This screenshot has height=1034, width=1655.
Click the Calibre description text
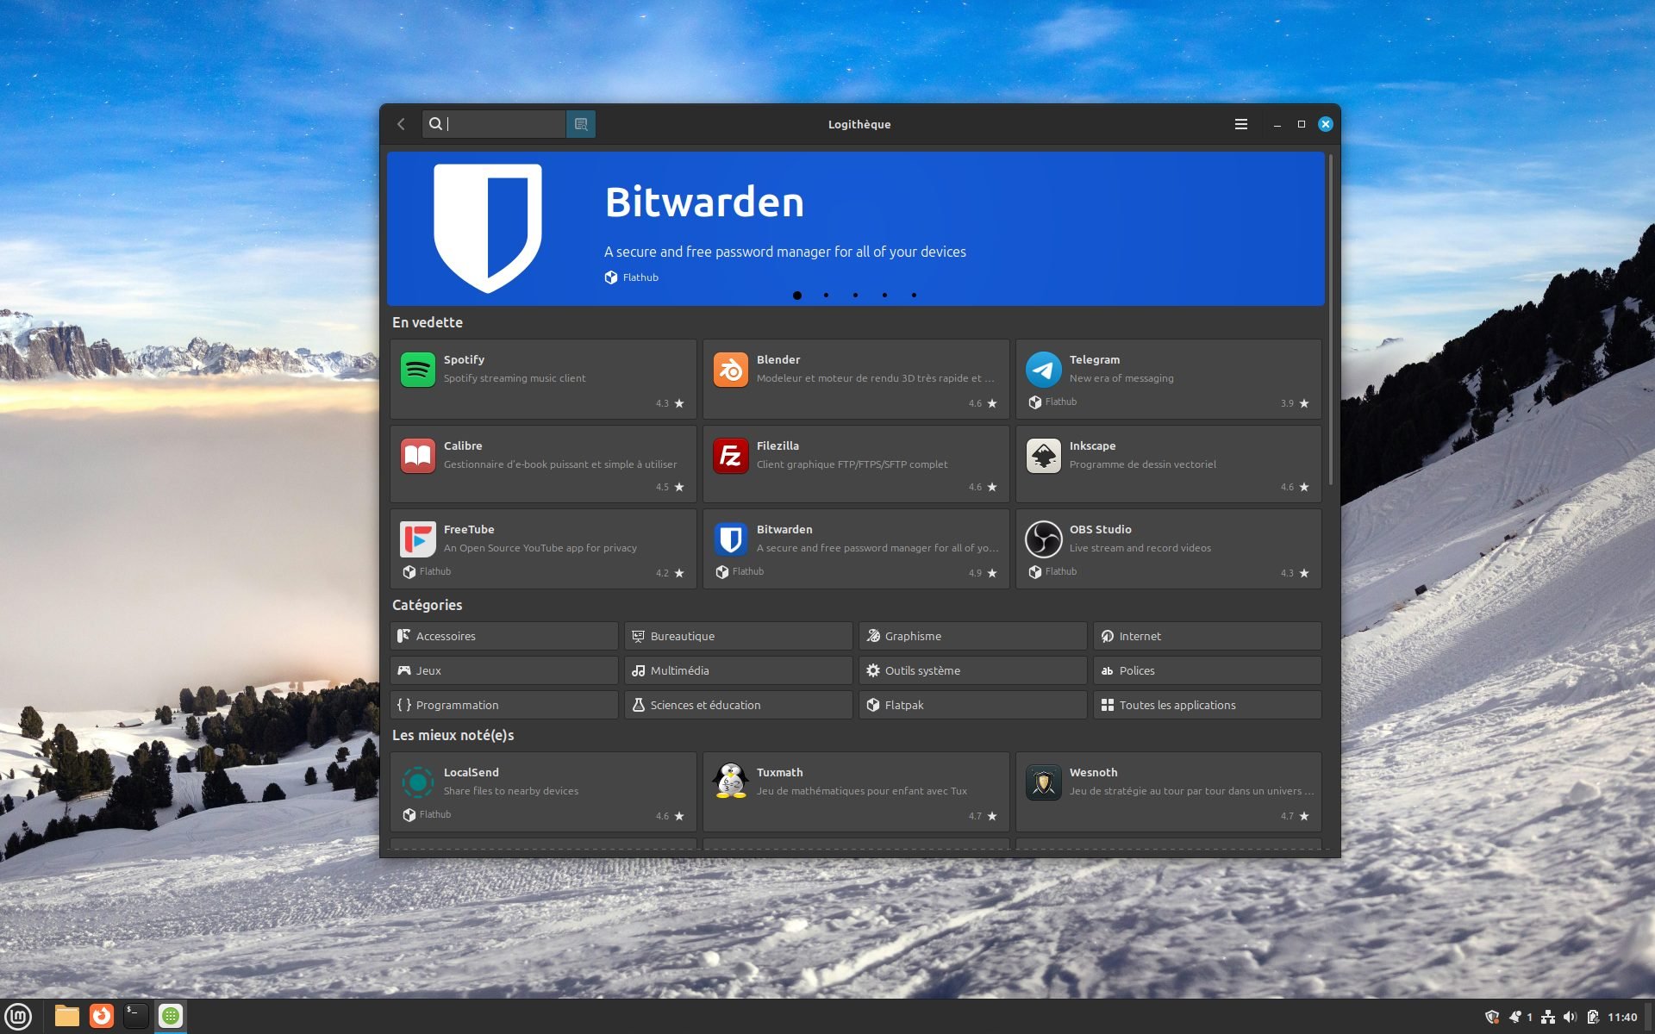click(x=560, y=464)
